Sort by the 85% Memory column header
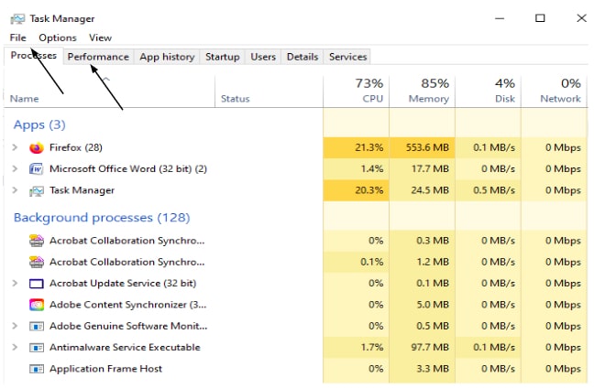Viewport: 594px width, 388px height. click(x=422, y=91)
